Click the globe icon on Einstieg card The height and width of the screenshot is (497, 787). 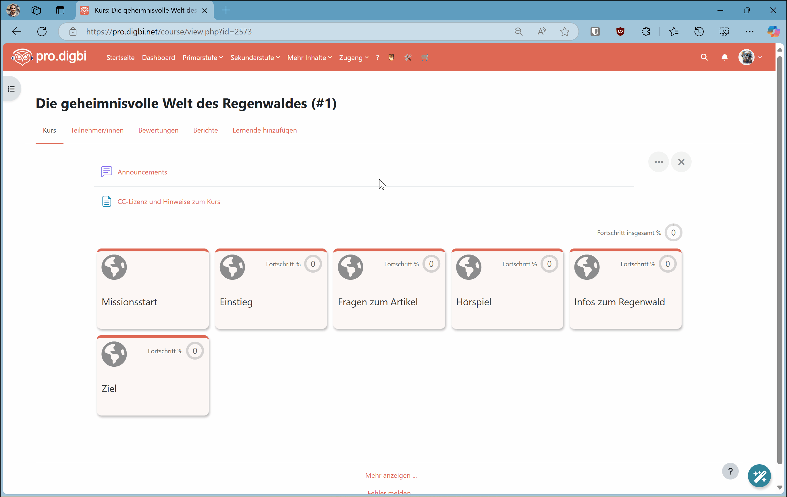point(232,267)
